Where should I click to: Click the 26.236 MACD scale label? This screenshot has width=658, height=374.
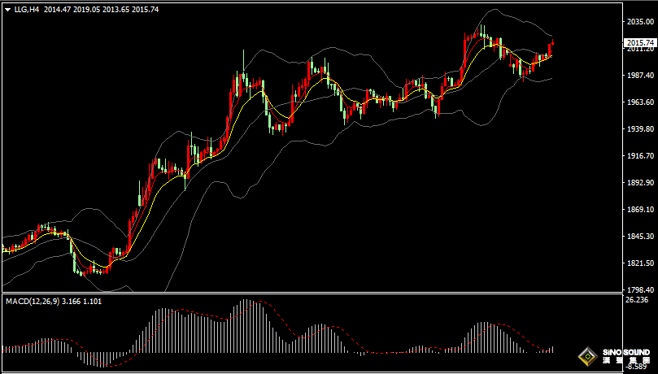coord(636,300)
